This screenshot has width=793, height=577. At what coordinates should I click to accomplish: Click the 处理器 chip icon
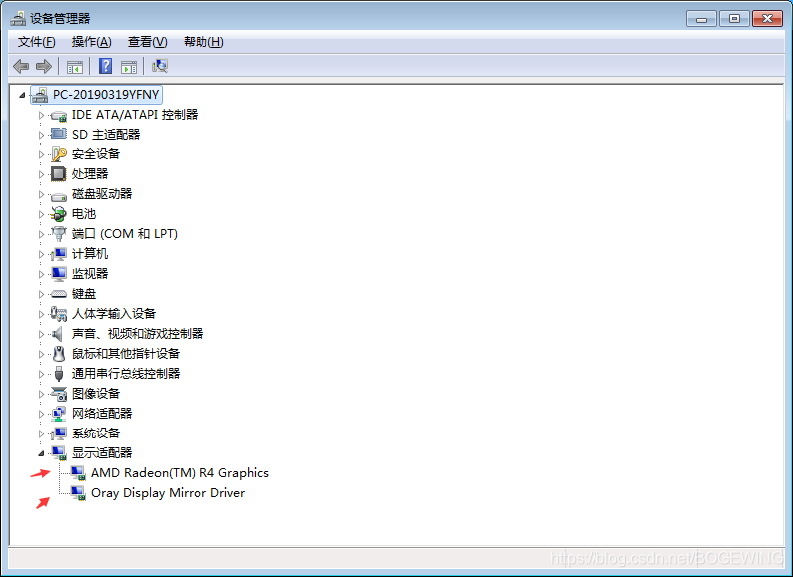click(x=58, y=174)
